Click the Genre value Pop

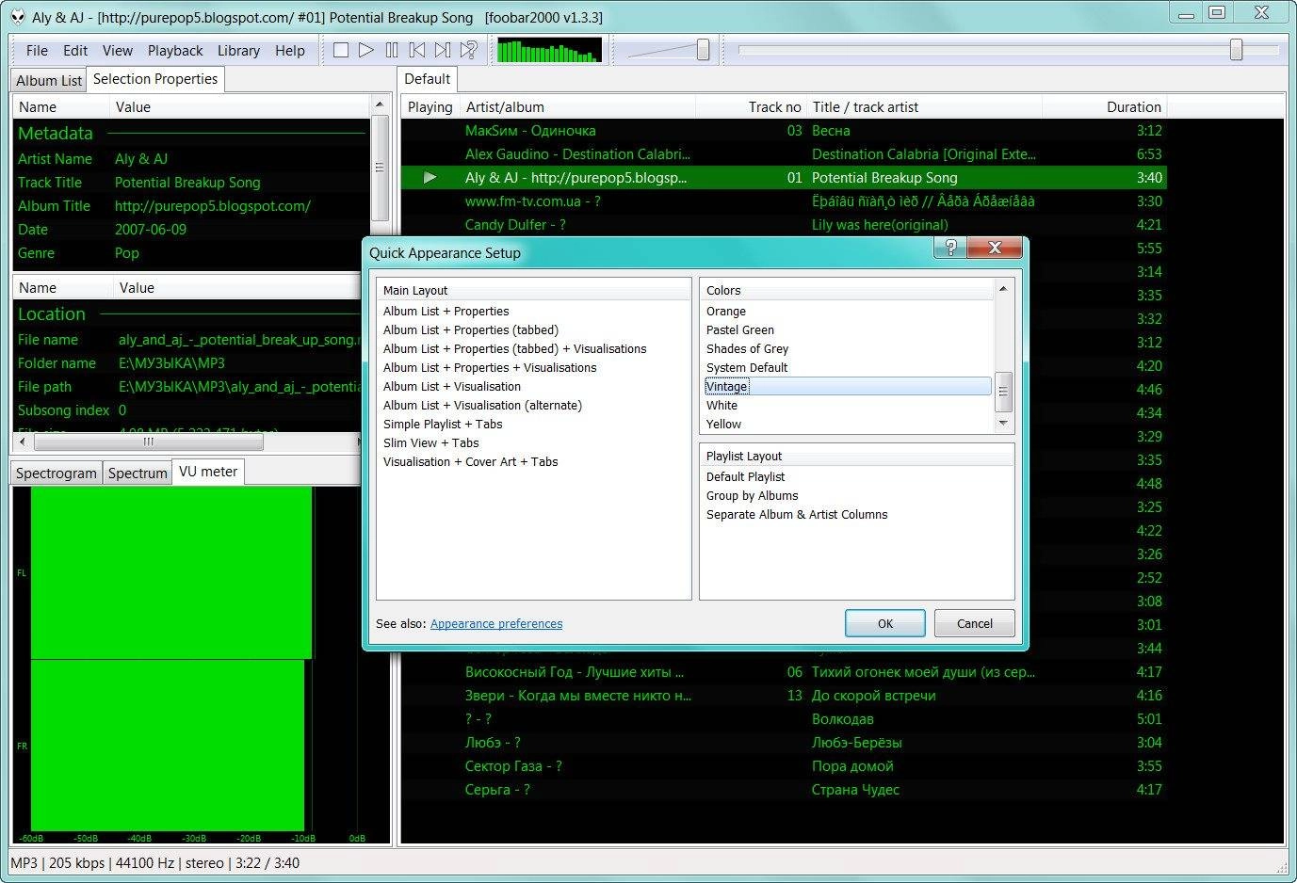pyautogui.click(x=127, y=253)
